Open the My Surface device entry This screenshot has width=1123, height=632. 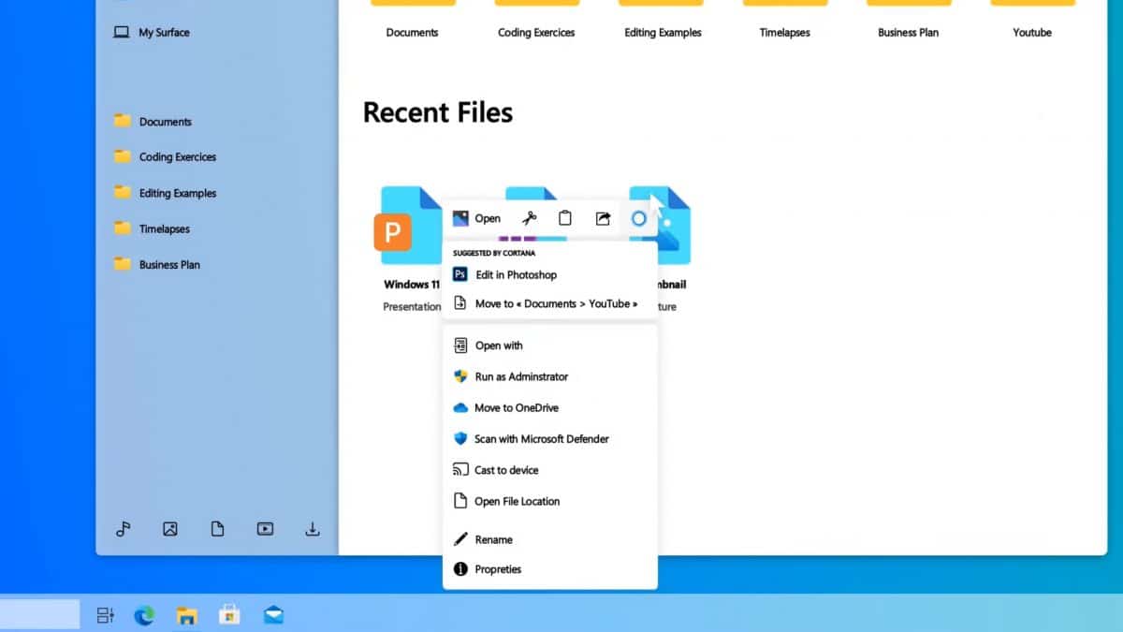pos(161,32)
